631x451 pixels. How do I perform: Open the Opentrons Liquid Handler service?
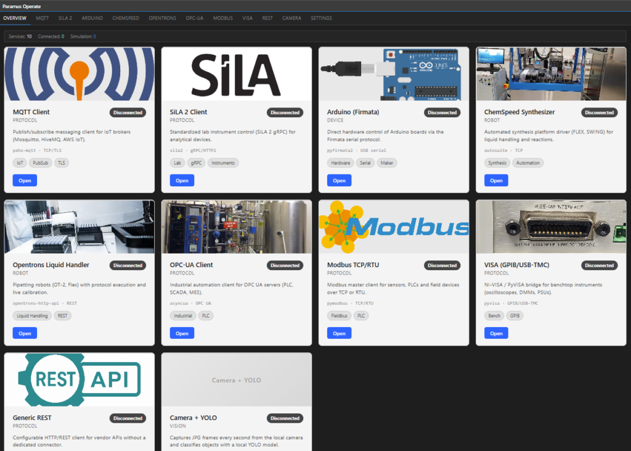point(25,333)
